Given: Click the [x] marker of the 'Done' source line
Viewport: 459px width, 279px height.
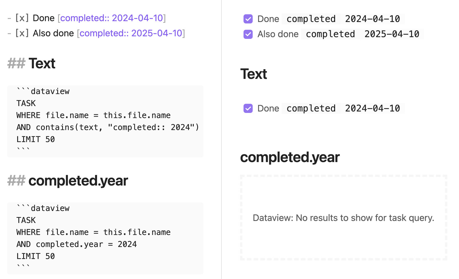Looking at the screenshot, I should (22, 18).
